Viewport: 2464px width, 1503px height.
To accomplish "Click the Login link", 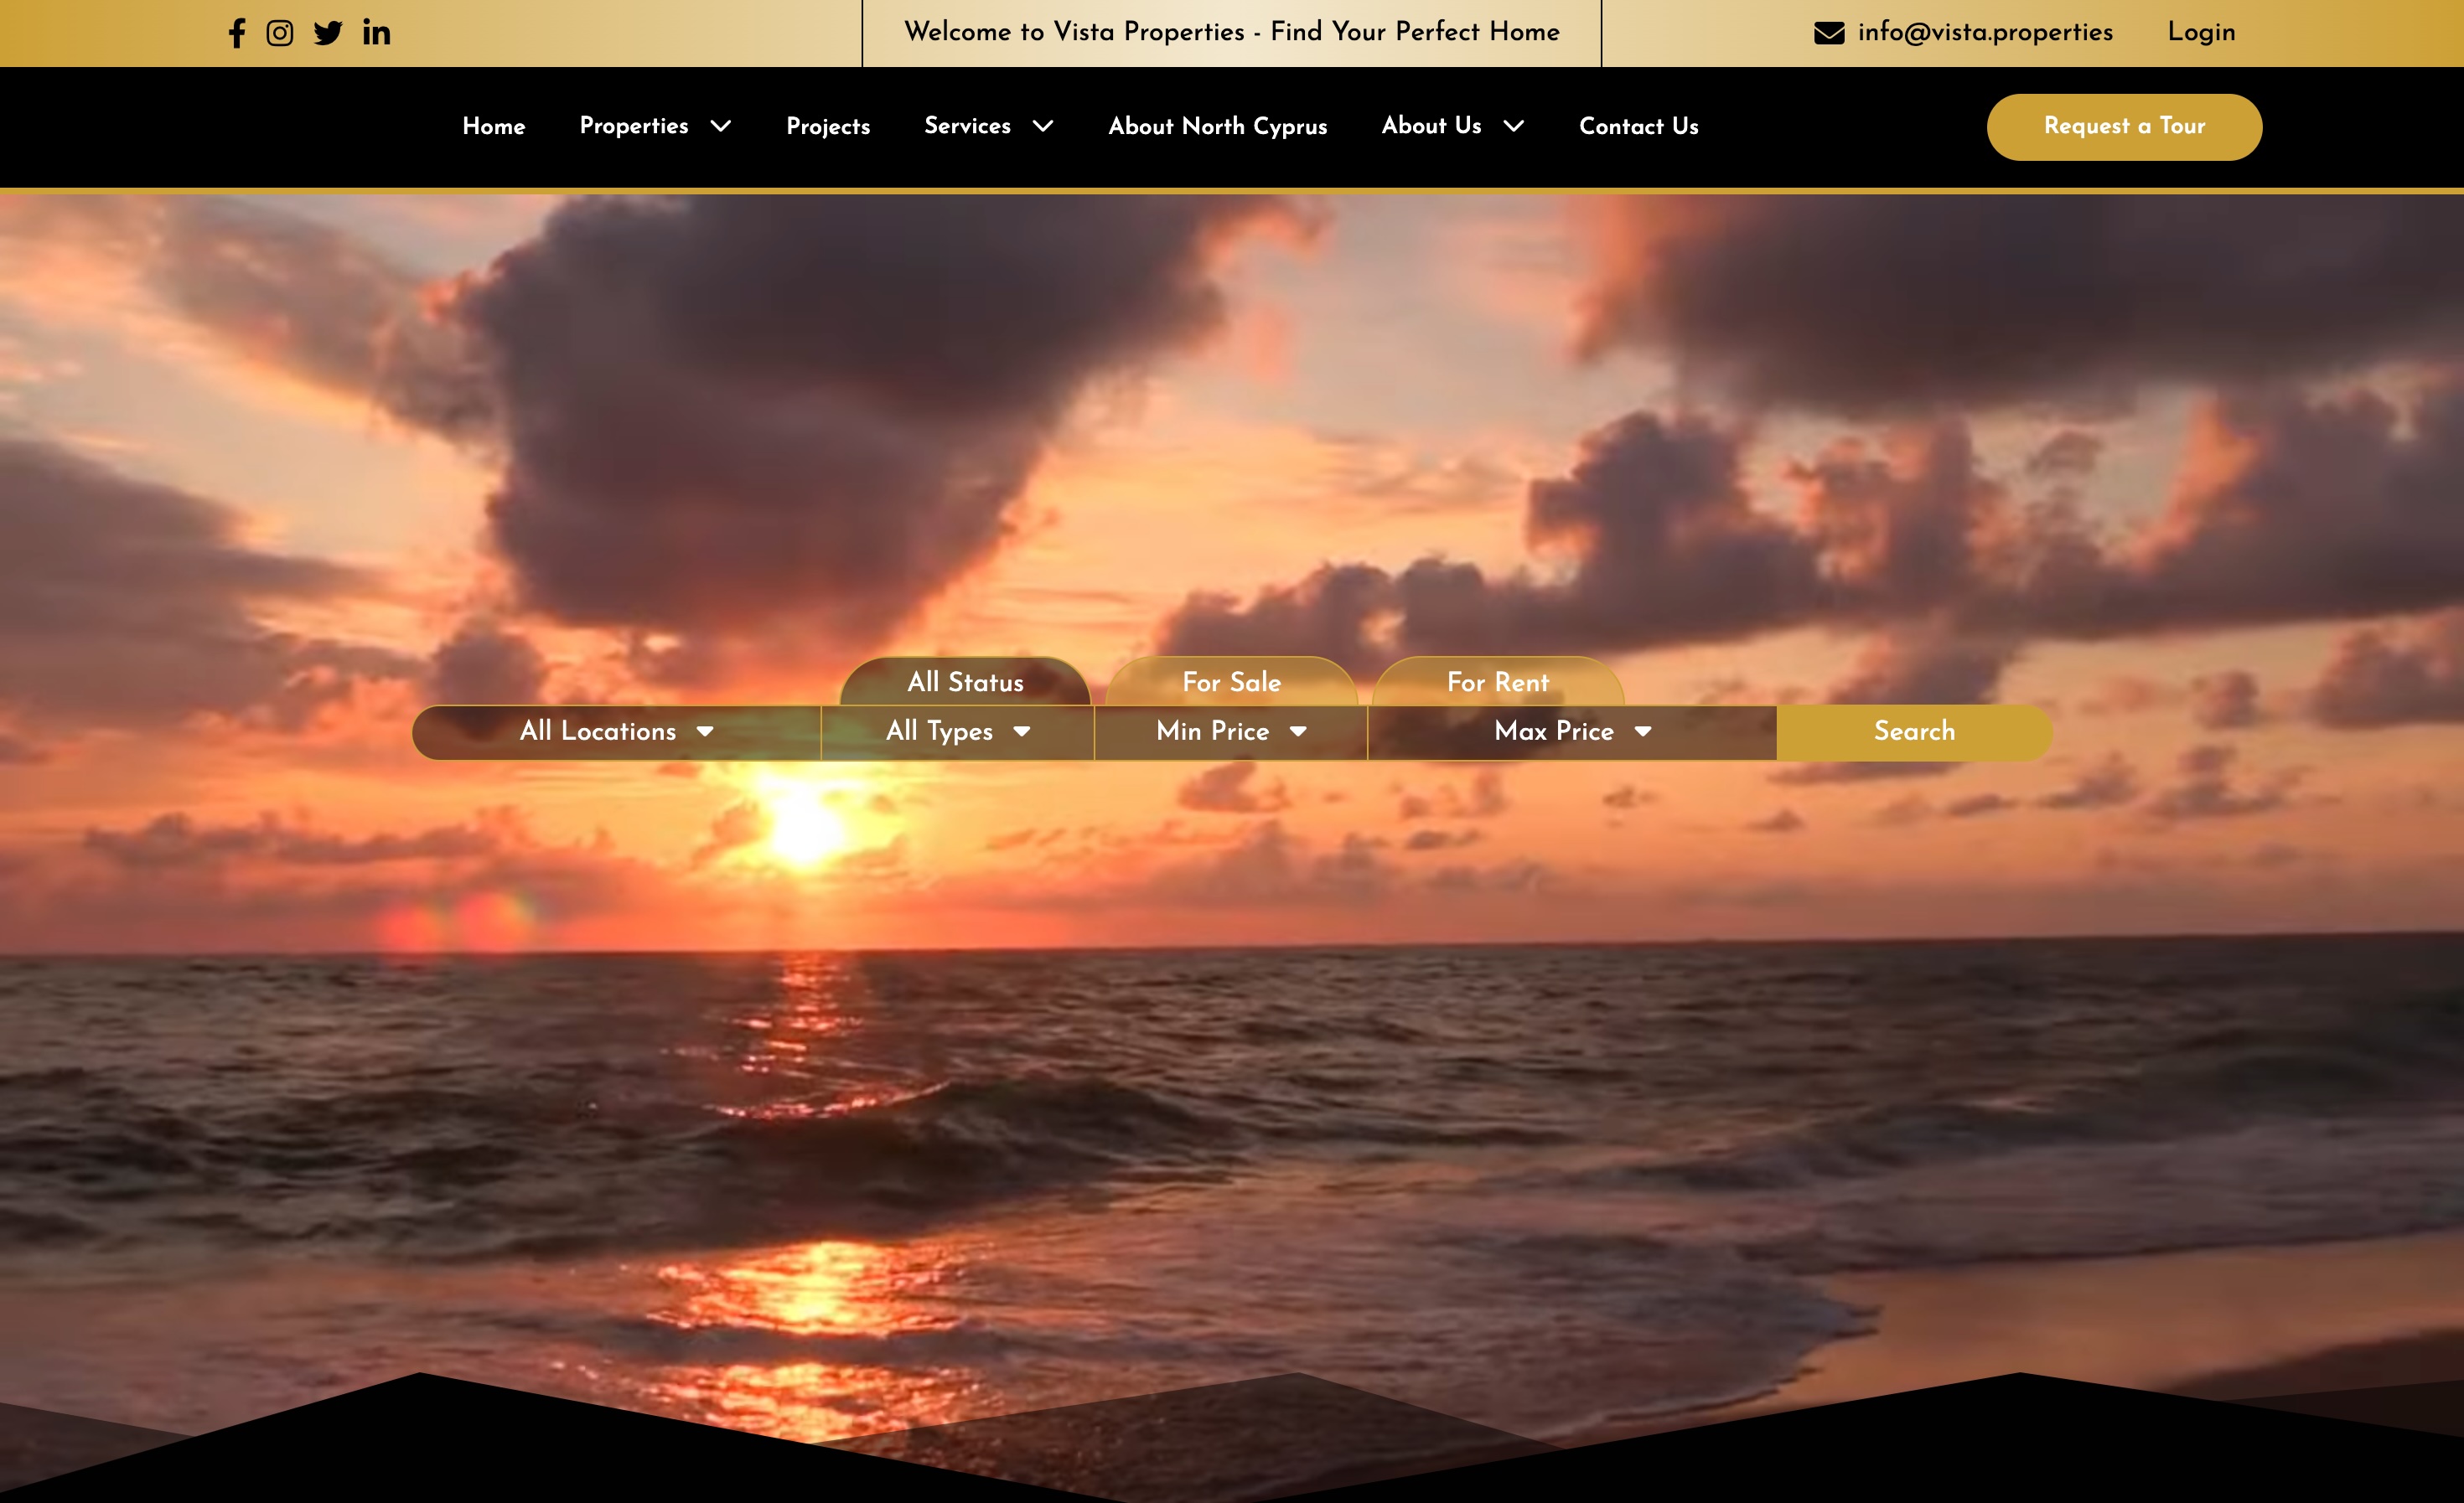I will [x=2201, y=32].
